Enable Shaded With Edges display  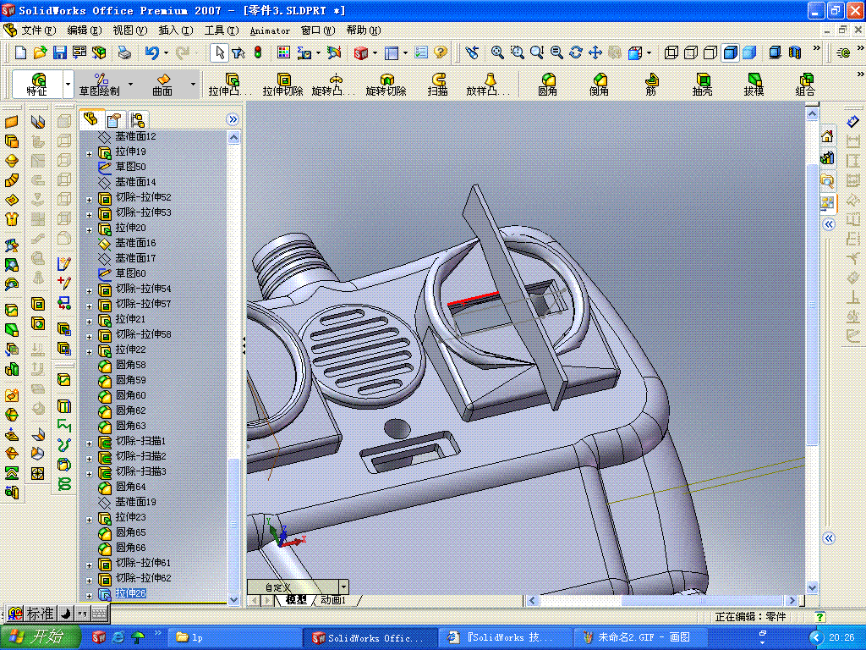[730, 52]
